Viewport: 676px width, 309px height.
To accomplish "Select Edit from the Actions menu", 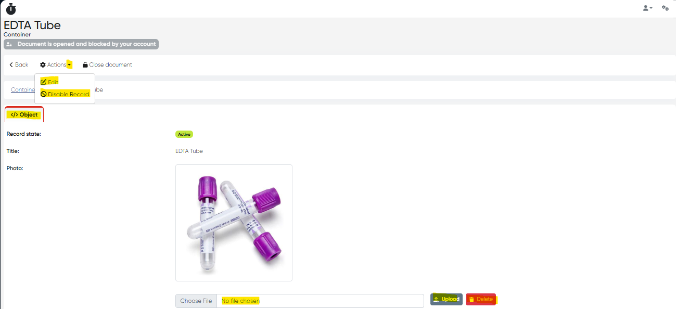I will tap(49, 82).
